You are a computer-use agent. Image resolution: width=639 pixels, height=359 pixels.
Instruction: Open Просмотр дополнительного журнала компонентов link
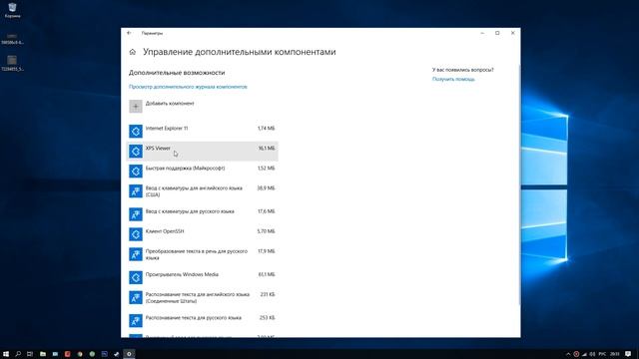tap(188, 87)
